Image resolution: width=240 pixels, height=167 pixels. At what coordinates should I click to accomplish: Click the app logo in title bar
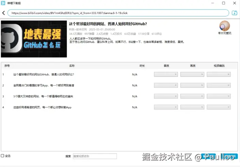3,3
